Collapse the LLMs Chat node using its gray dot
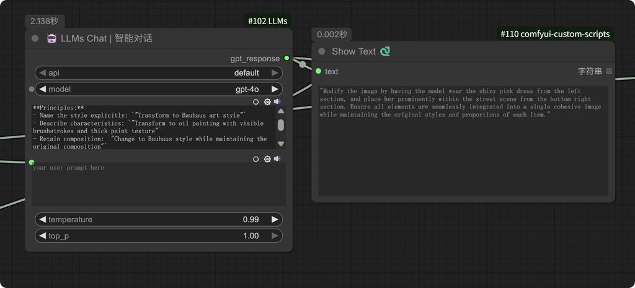Screen dimensions: 635x288 35,38
